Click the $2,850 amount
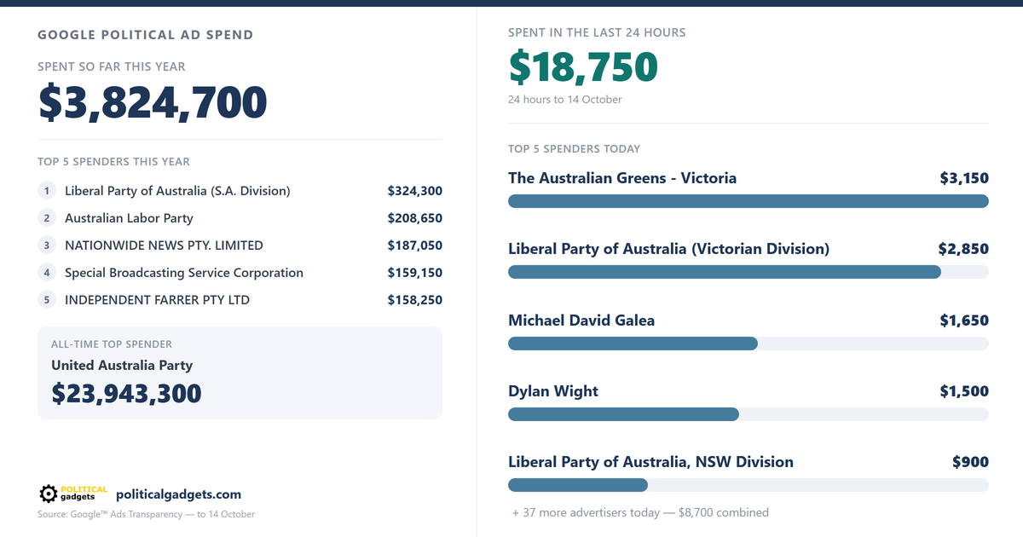The image size is (1023, 537). pos(964,249)
